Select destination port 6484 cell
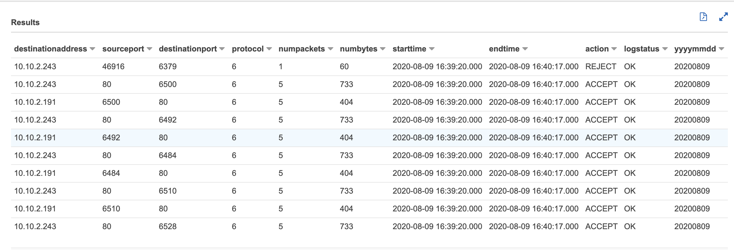 (x=168, y=155)
